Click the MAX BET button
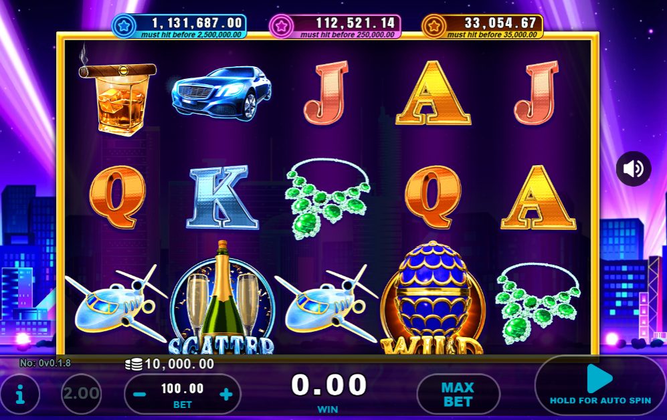Image resolution: width=667 pixels, height=420 pixels. click(458, 395)
